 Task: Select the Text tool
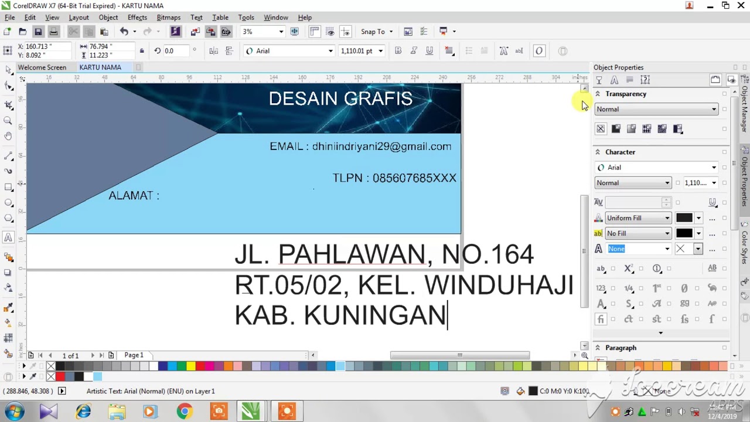[8, 237]
